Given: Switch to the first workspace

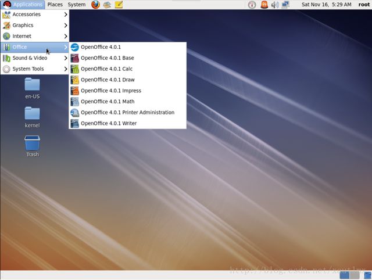Looking at the screenshot, I should [x=345, y=275].
